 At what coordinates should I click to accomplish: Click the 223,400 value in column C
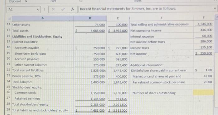click(x=122, y=65)
